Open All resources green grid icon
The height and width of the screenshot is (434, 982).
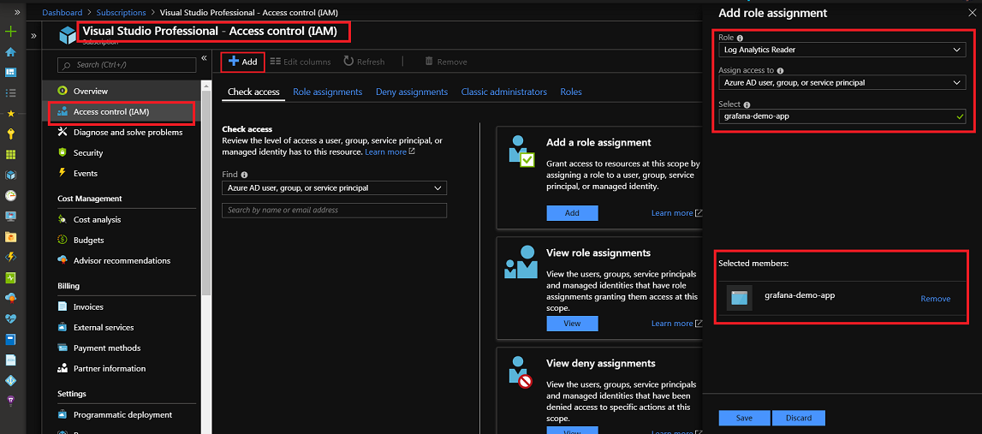click(x=10, y=154)
